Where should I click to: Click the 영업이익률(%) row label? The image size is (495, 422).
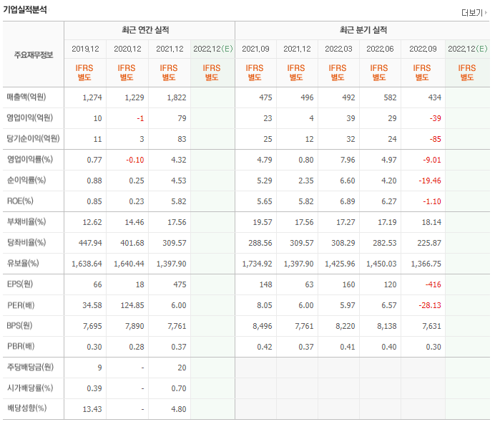[30, 159]
